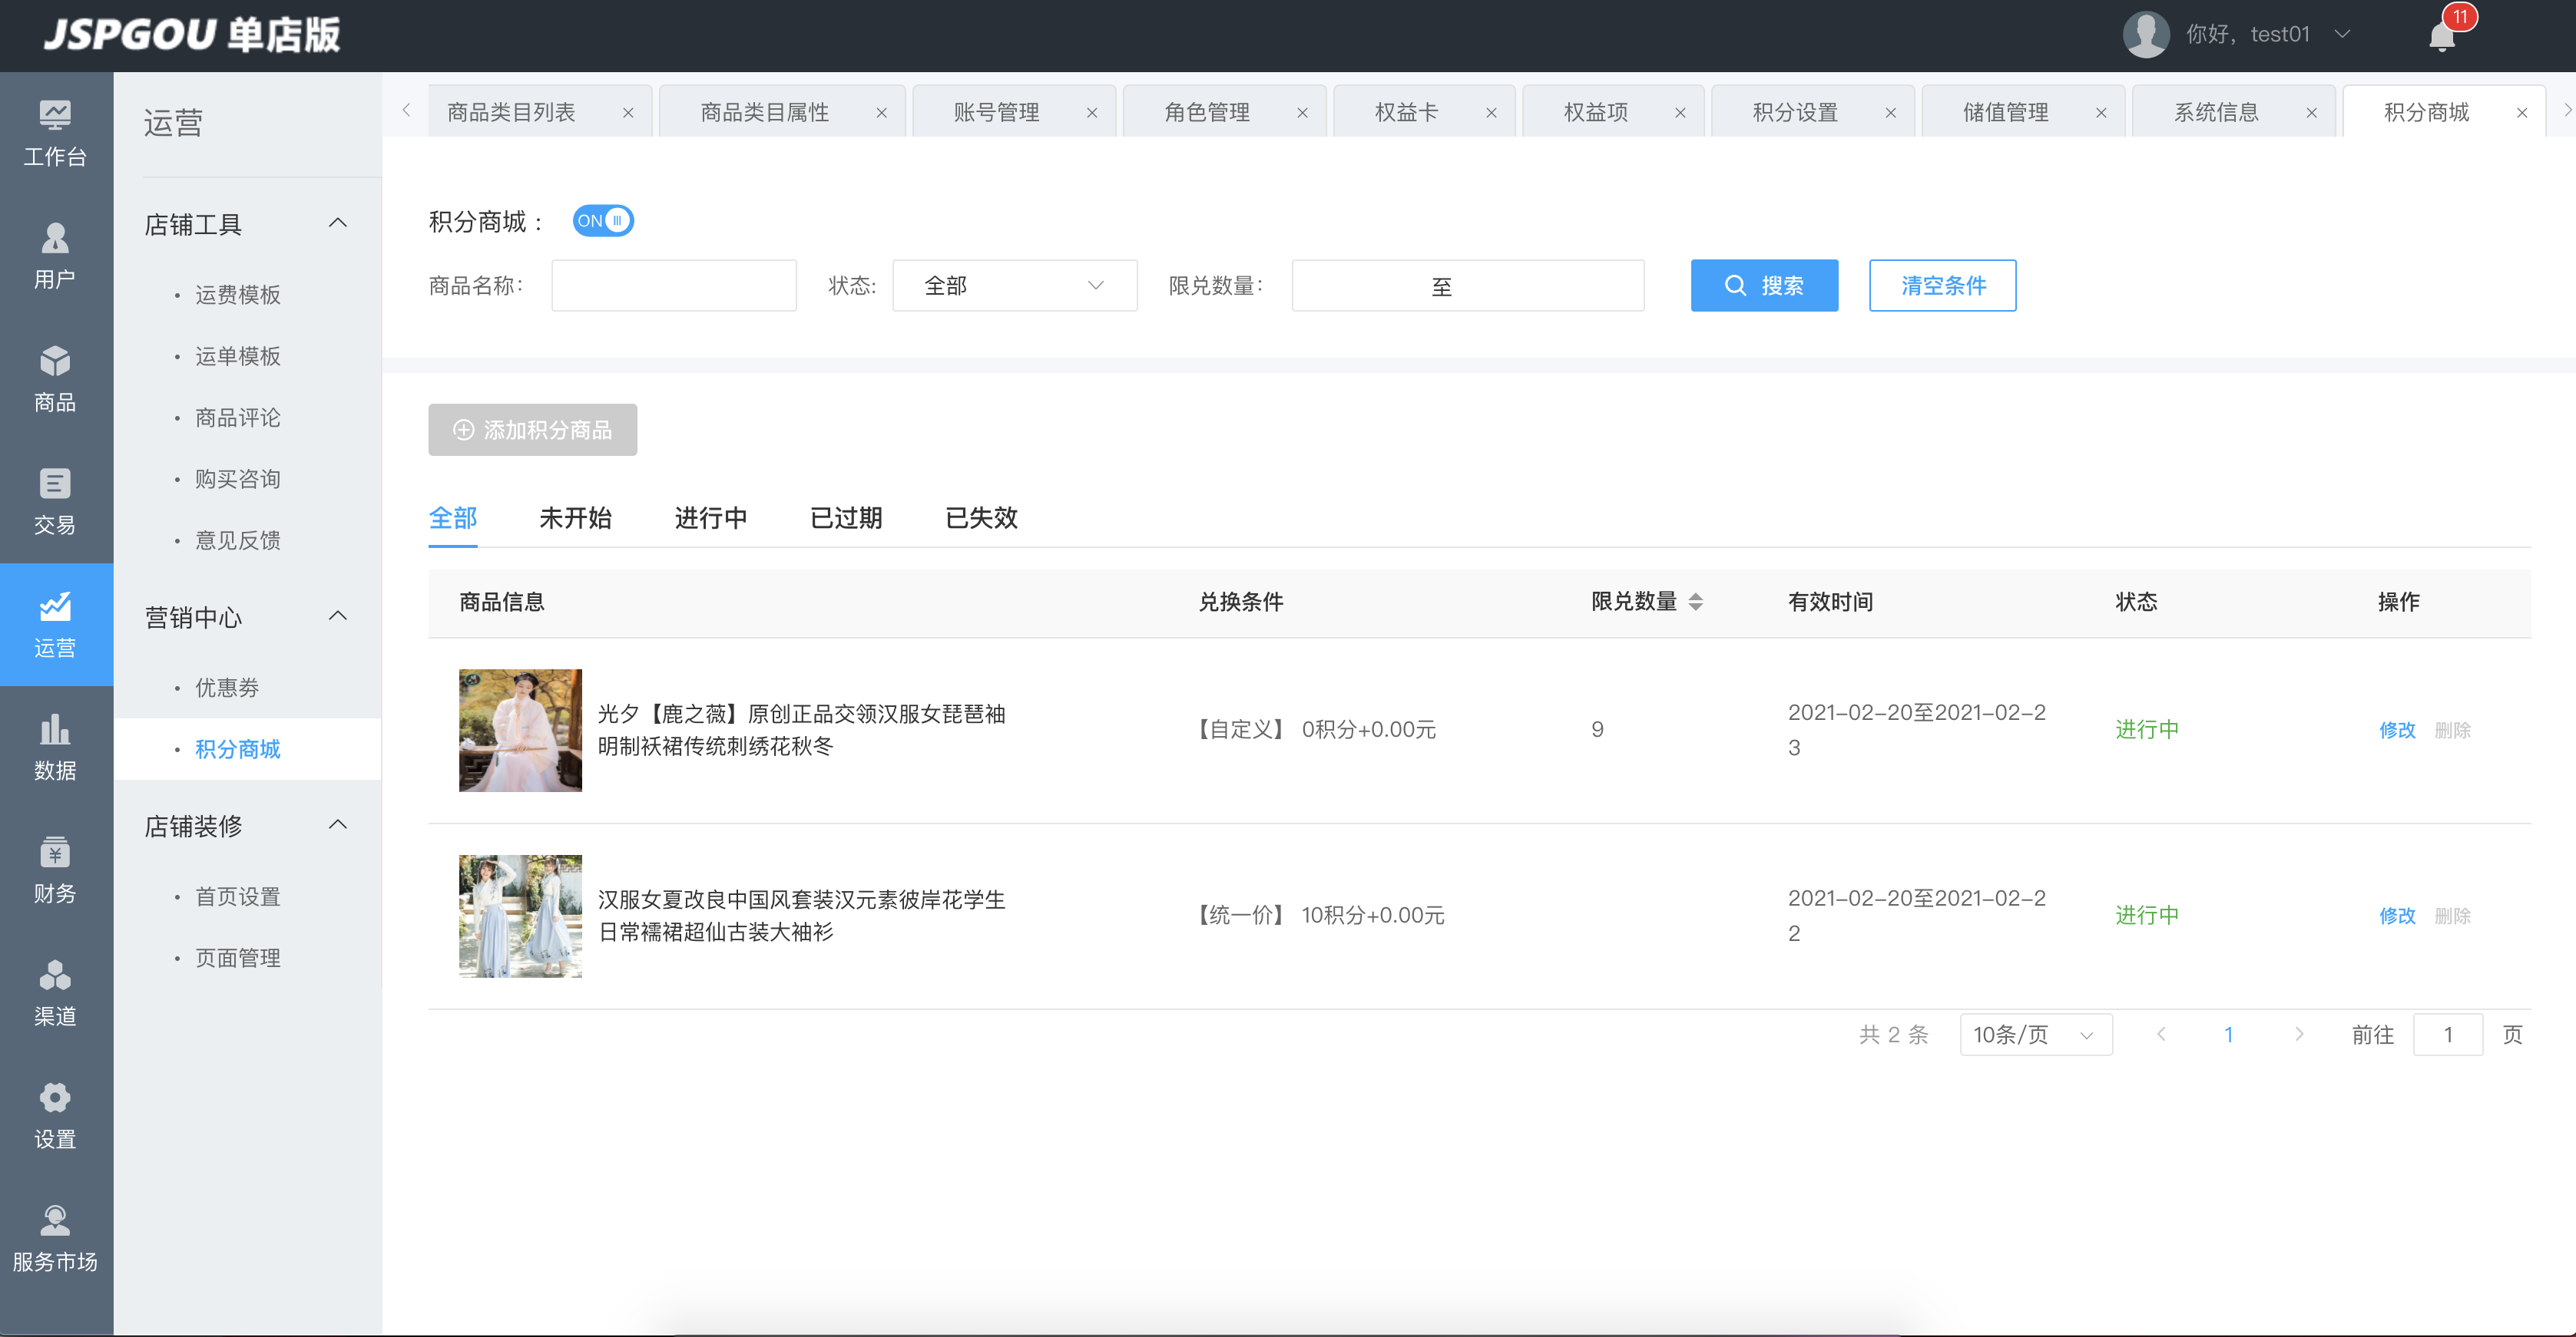Open the 状态 全部 dropdown
The height and width of the screenshot is (1337, 2576).
click(x=1014, y=286)
